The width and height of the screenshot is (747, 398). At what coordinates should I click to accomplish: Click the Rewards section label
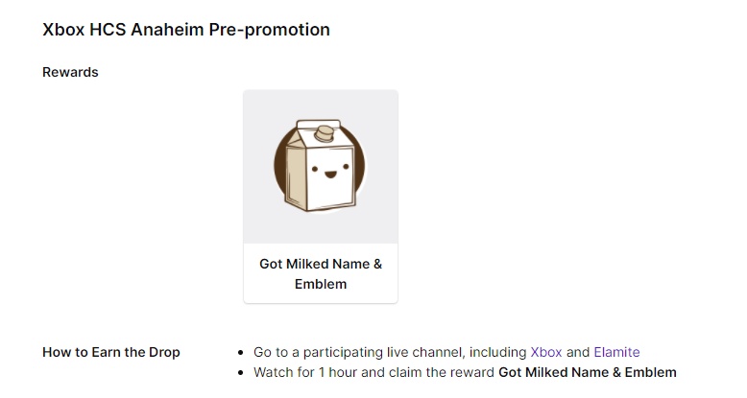(x=70, y=72)
